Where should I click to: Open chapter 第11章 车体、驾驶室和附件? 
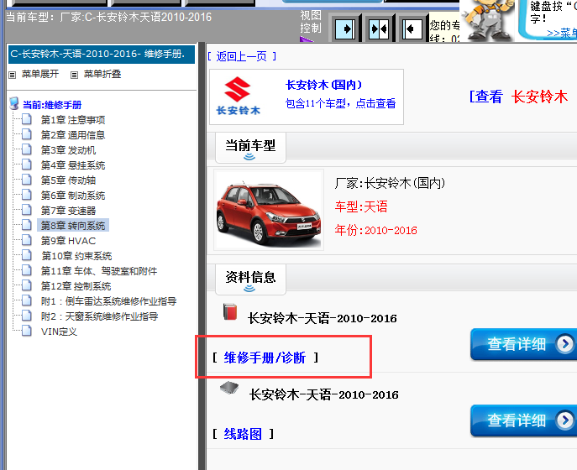(99, 271)
